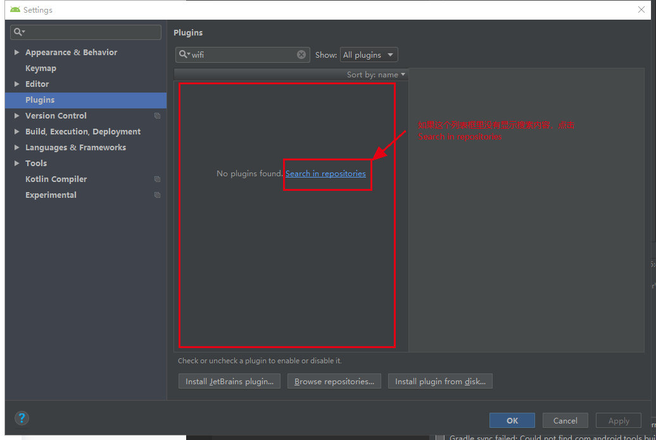Click the Version Control project-level icon
Viewport: 656px width, 440px height.
[157, 115]
